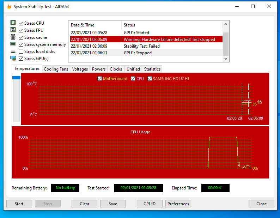Image resolution: width=280 pixels, height=218 pixels.
Task: Click the monitor icon beside Stress GPU(s)
Action: coord(13,58)
